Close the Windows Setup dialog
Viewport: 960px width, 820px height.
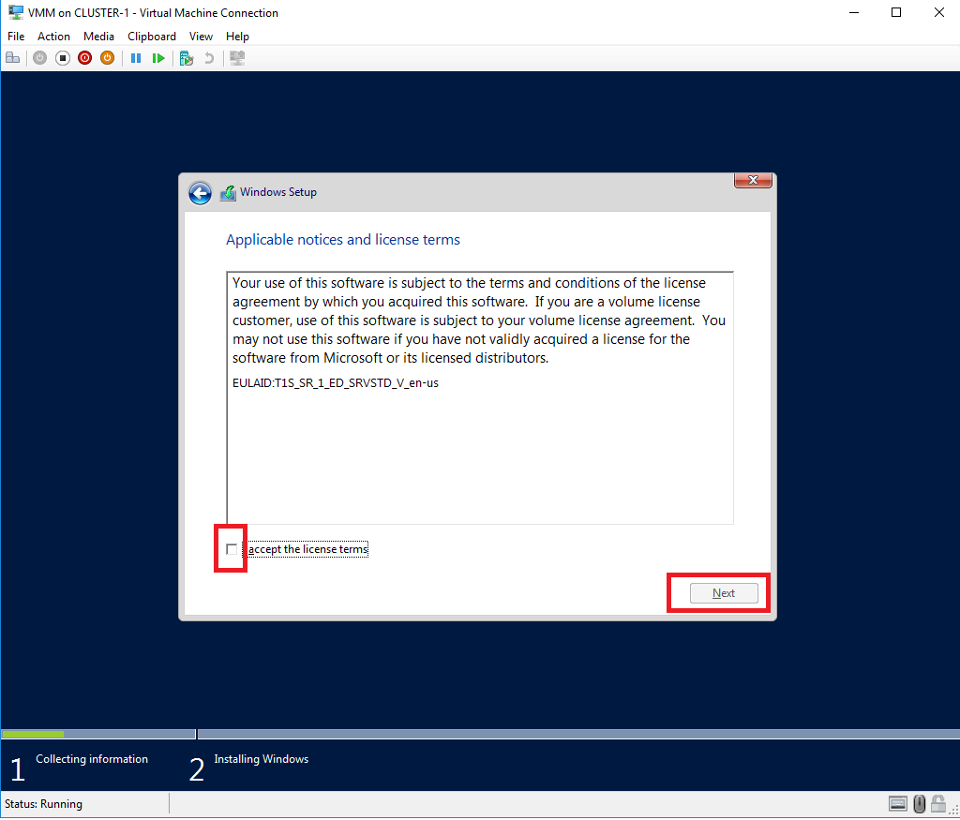pyautogui.click(x=753, y=180)
